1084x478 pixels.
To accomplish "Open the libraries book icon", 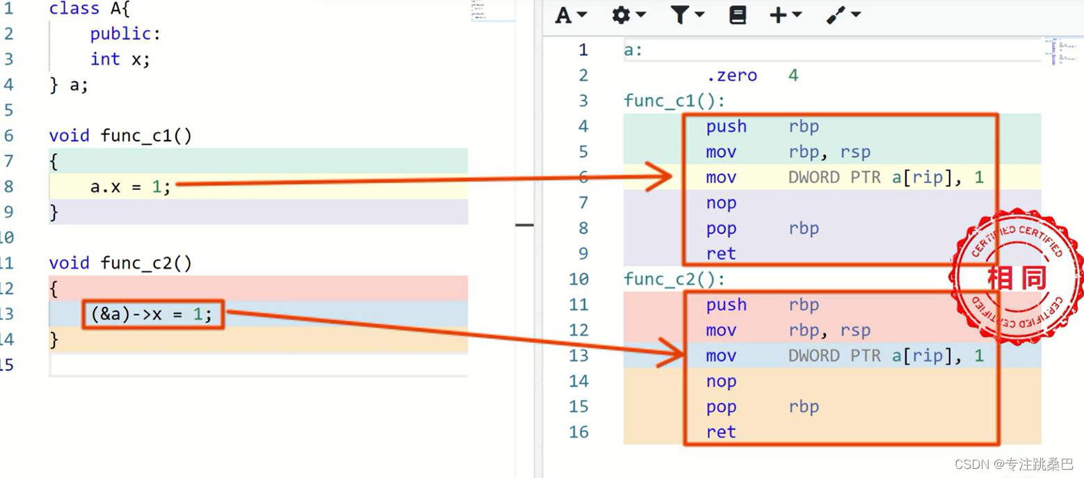I will (738, 15).
